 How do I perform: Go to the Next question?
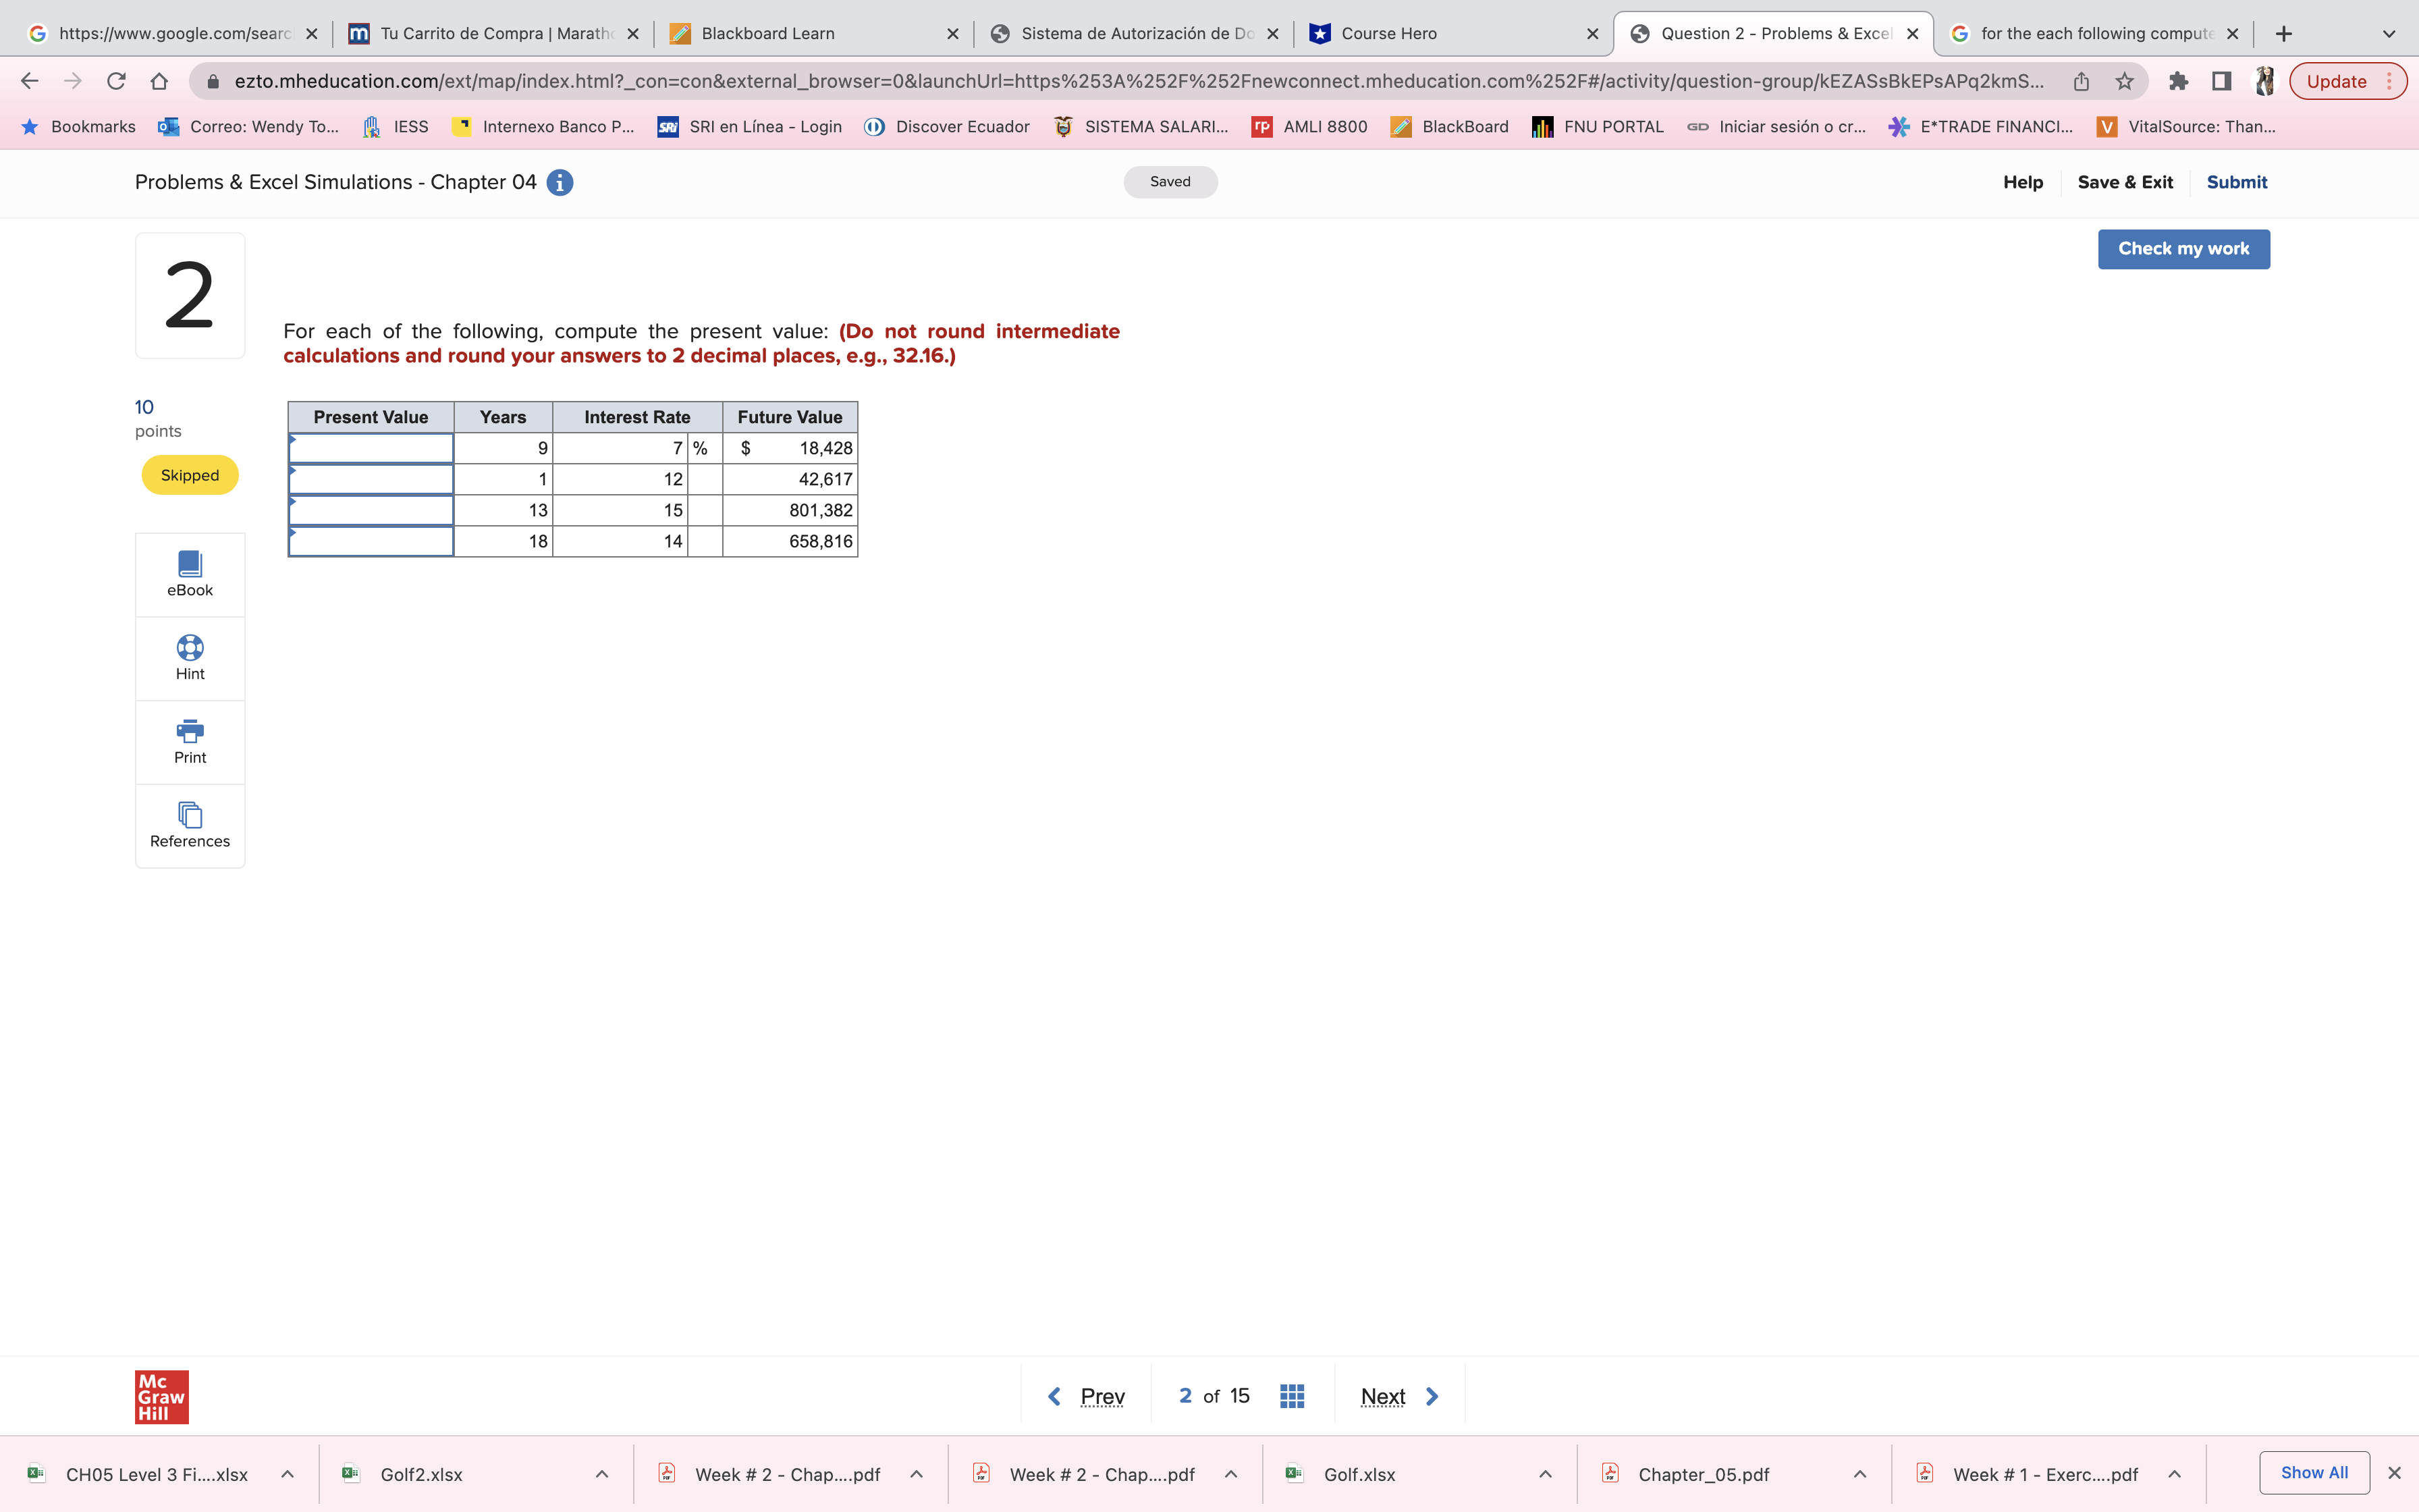click(x=1397, y=1396)
